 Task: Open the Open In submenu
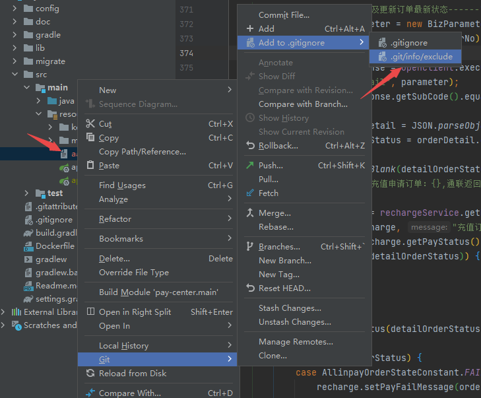pyautogui.click(x=158, y=325)
